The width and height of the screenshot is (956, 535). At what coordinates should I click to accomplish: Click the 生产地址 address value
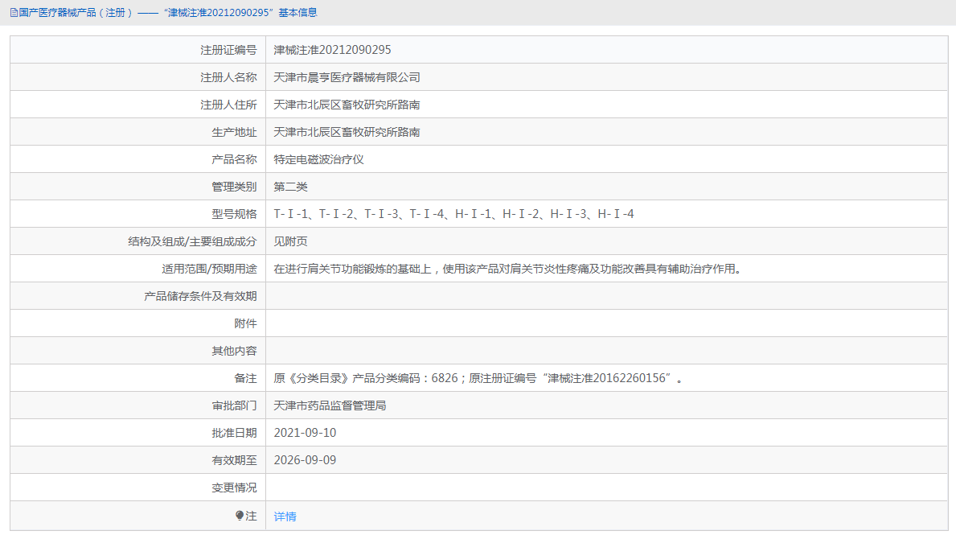347,133
